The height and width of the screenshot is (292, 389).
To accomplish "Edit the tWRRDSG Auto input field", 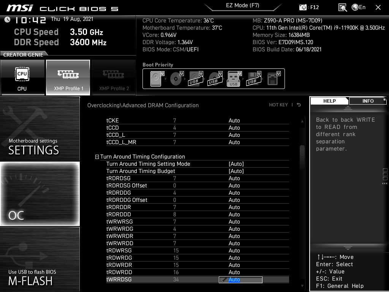I will point(240,279).
